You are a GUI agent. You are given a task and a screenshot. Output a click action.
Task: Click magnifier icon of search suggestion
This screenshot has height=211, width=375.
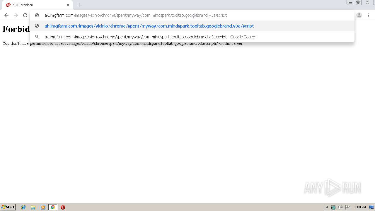click(x=37, y=37)
